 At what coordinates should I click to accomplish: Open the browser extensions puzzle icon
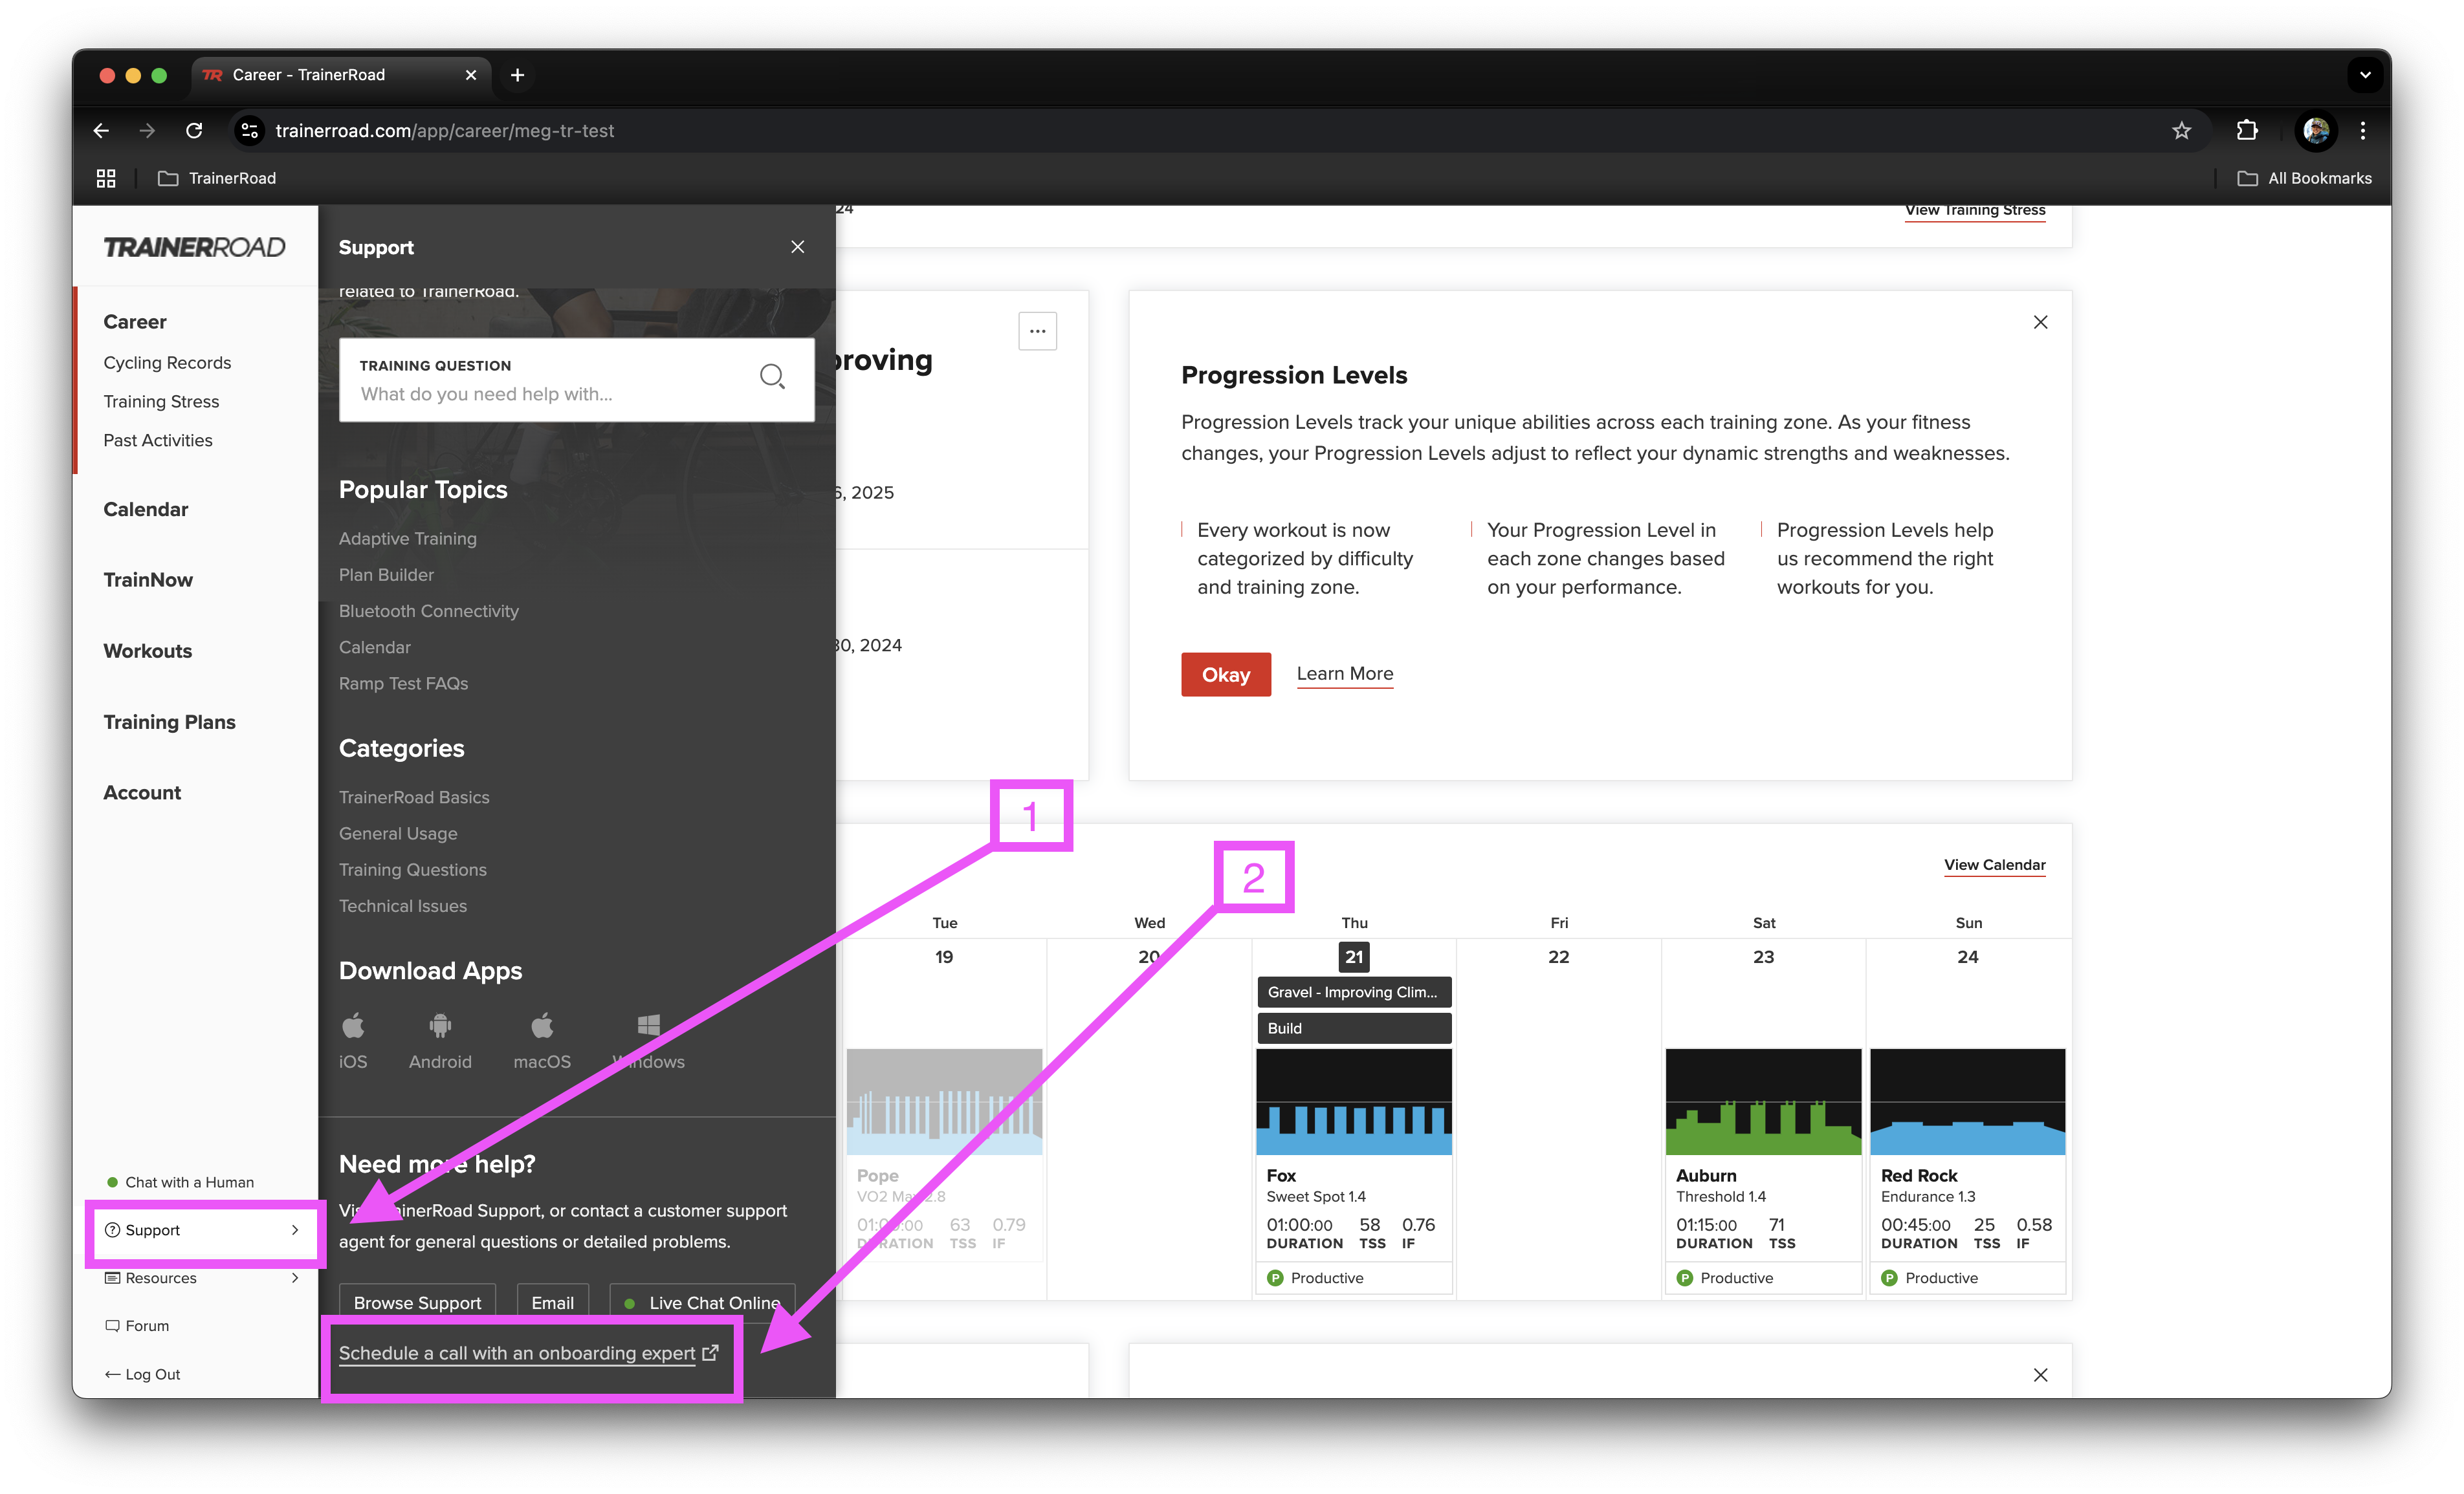(x=2247, y=131)
